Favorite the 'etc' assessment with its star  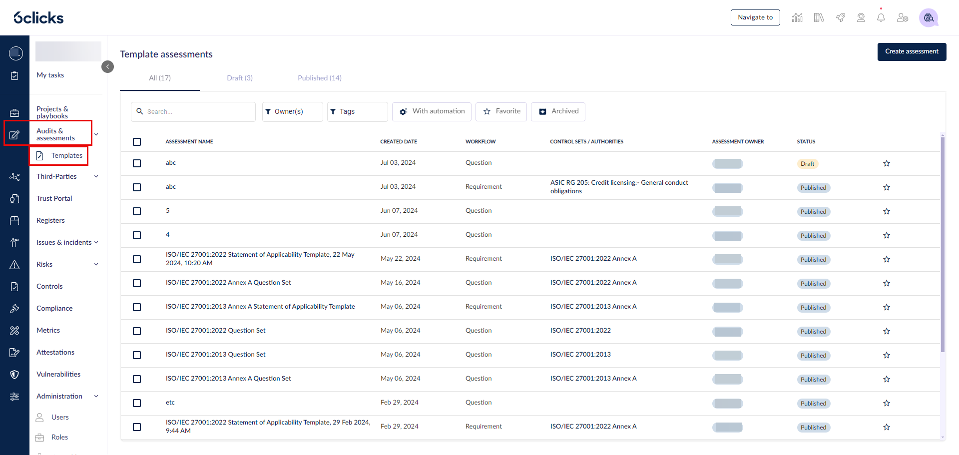887,403
